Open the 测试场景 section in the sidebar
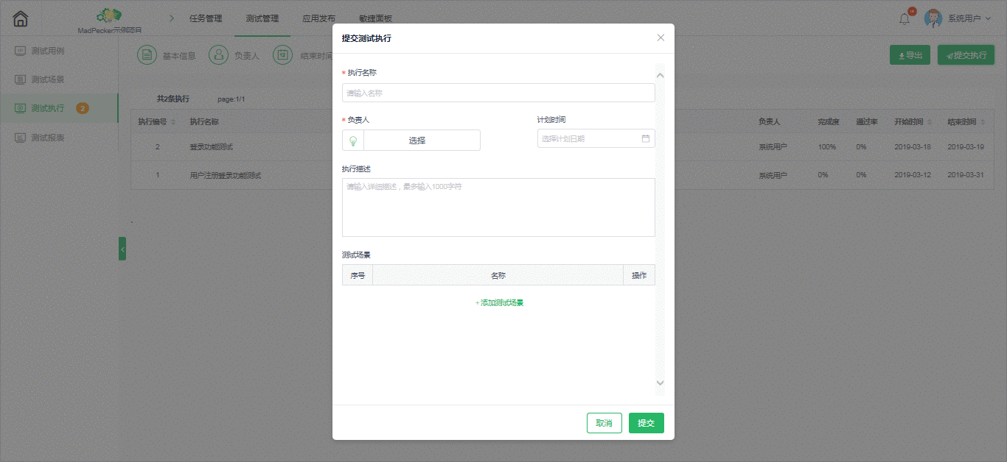 click(x=44, y=79)
